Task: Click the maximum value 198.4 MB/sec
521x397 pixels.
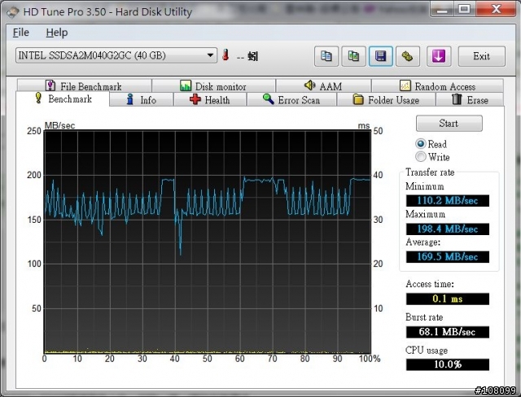Action: [x=448, y=229]
